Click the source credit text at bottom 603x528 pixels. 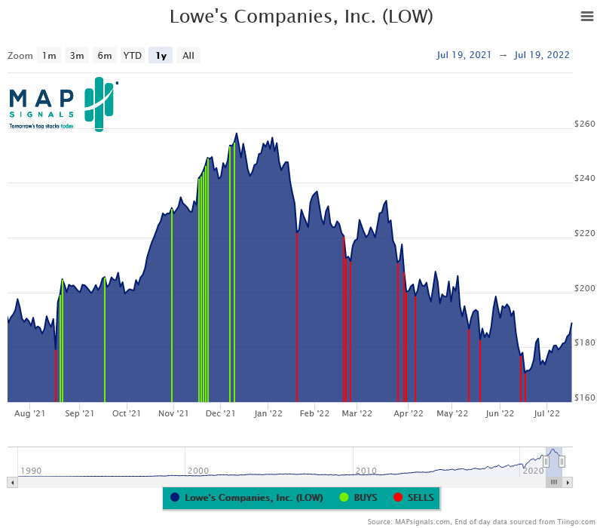point(481,522)
